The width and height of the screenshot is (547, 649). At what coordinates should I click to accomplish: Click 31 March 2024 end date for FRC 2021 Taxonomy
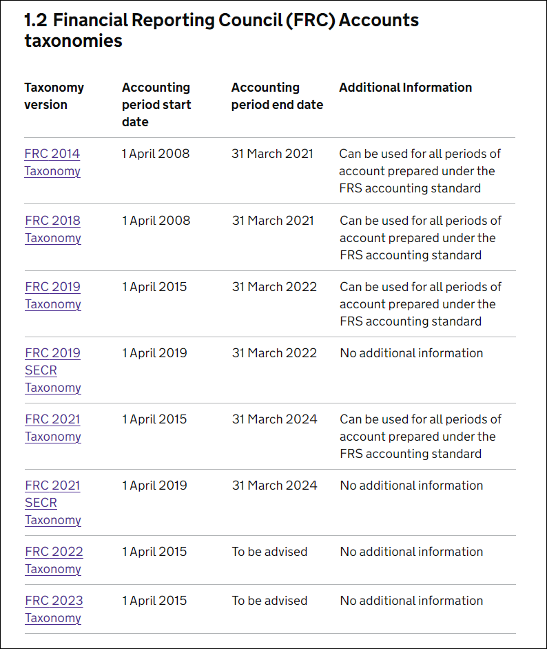pyautogui.click(x=275, y=419)
